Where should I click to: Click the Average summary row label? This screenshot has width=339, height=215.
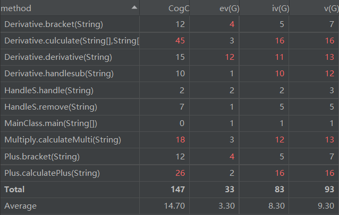19,205
